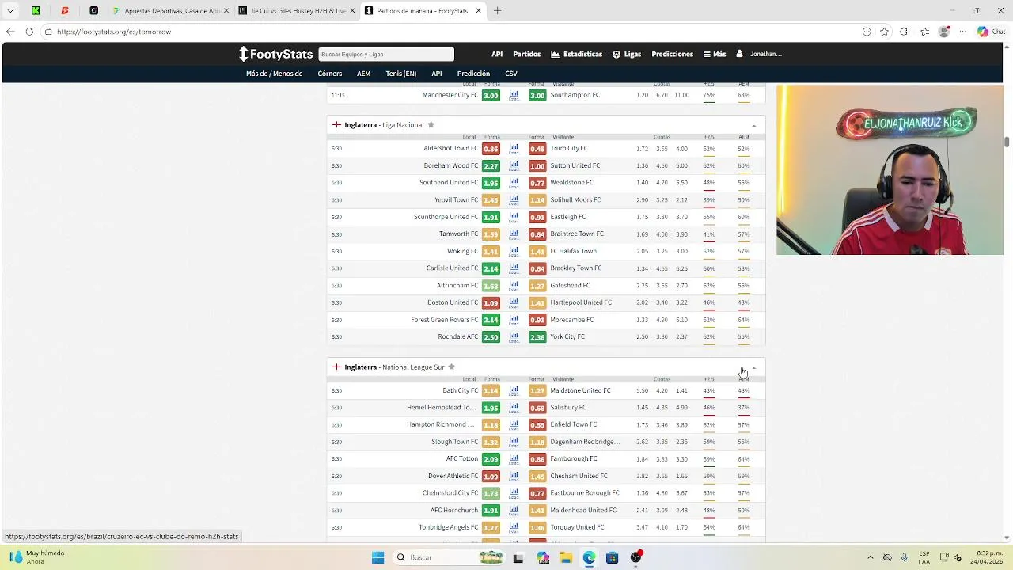Click Yeovil Town orange form badge 1.45
1013x570 pixels.
(x=491, y=200)
